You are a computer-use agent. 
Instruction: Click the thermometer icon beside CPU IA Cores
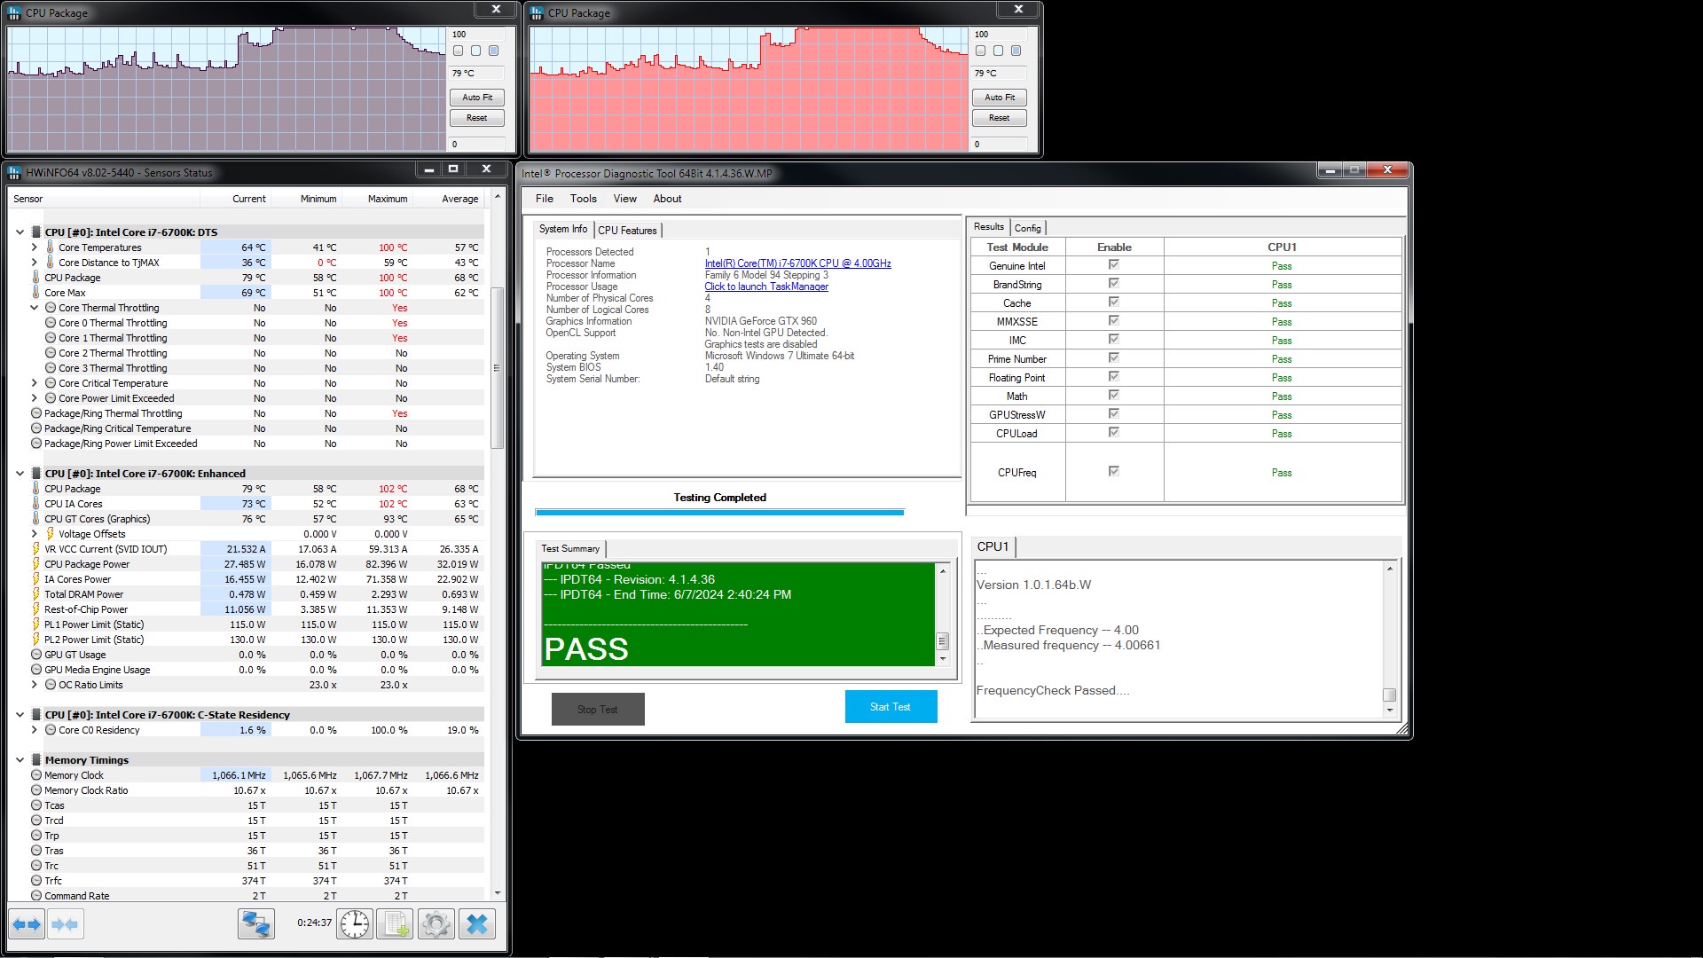coord(36,504)
